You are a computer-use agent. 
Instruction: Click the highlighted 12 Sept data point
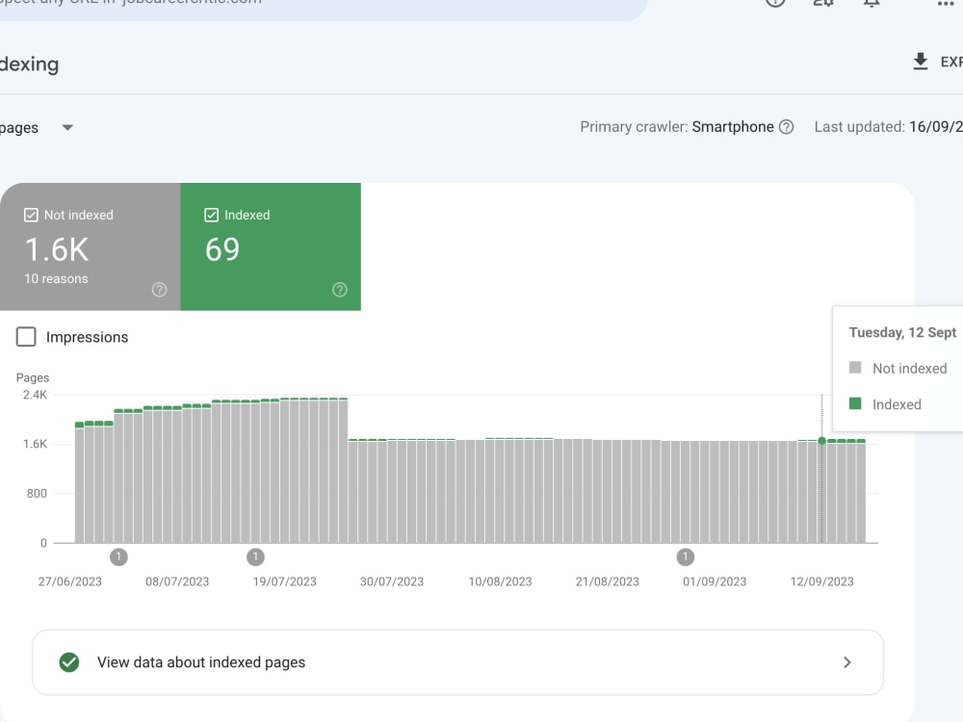pyautogui.click(x=821, y=441)
